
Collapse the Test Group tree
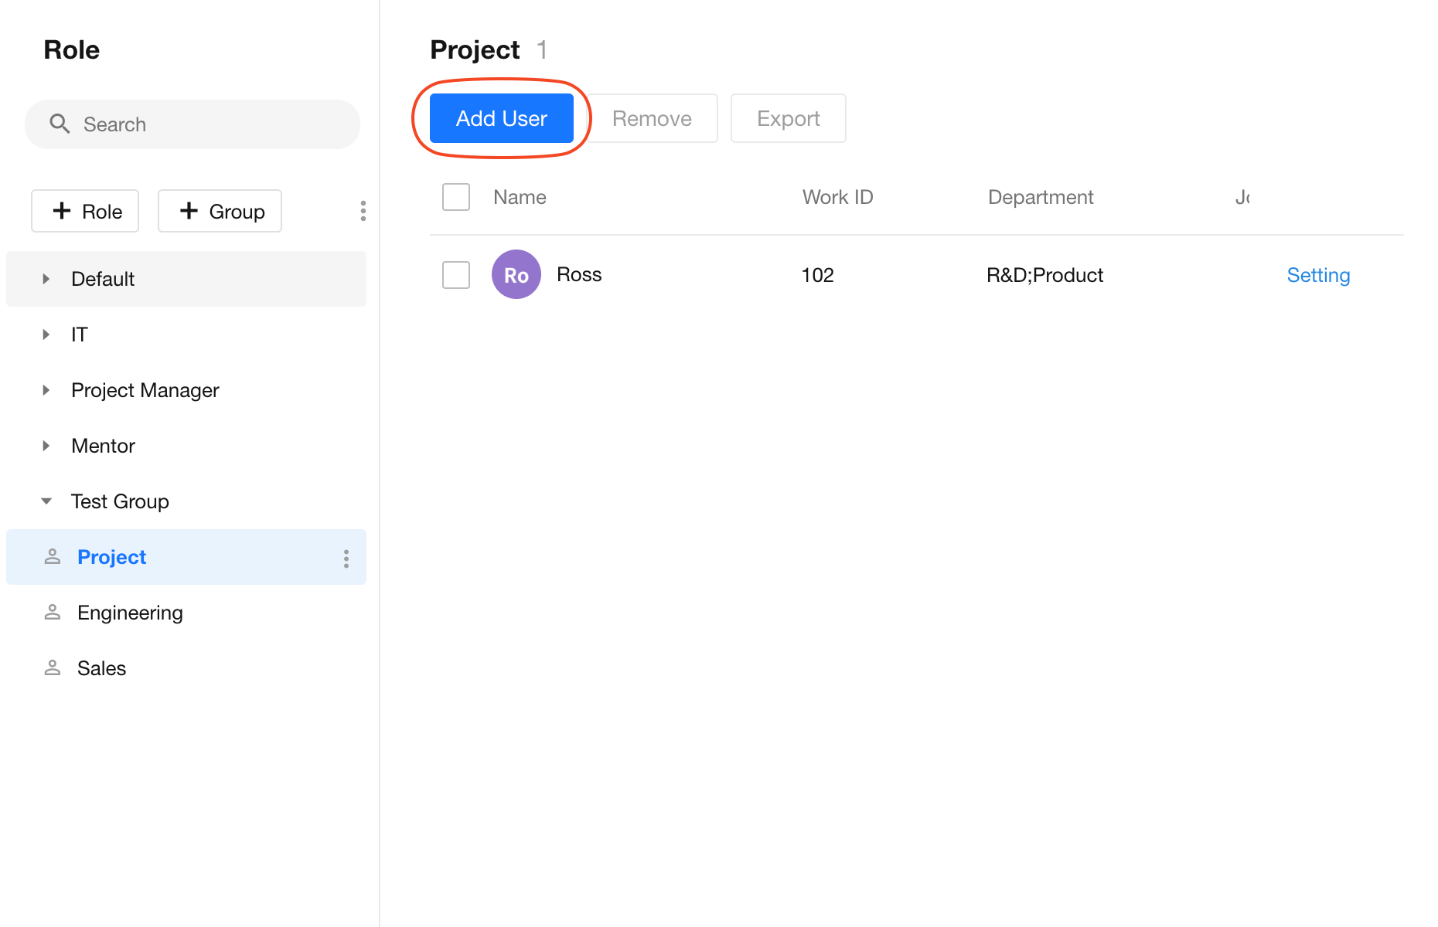(x=46, y=501)
